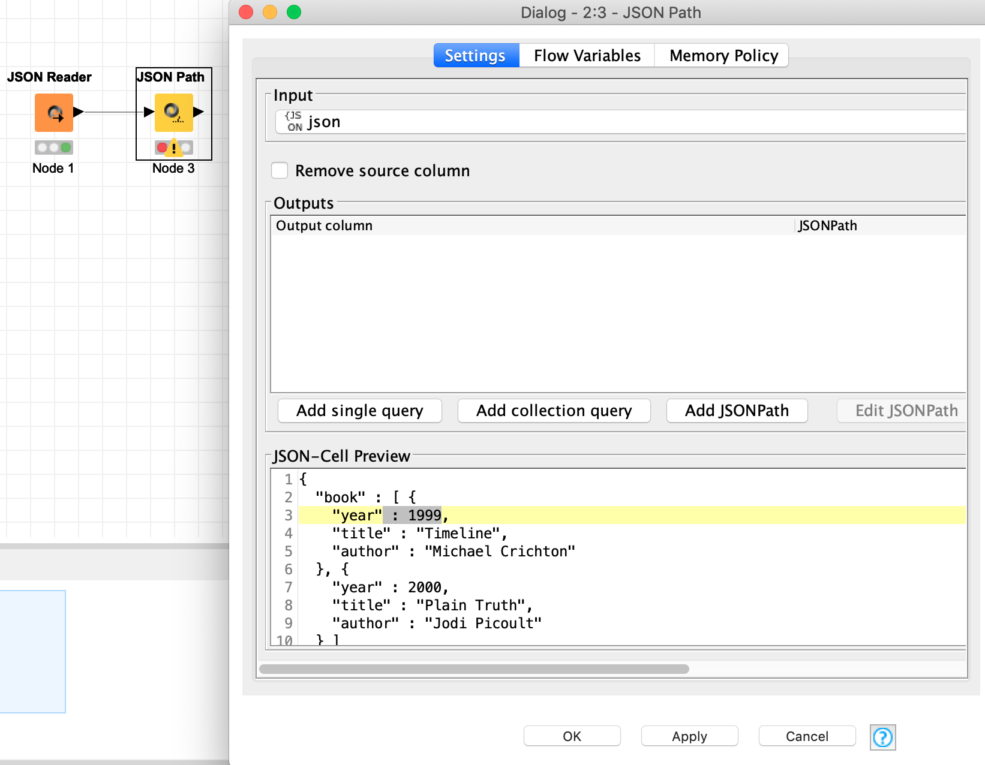Click Add collection query button
The height and width of the screenshot is (765, 985).
coord(554,411)
